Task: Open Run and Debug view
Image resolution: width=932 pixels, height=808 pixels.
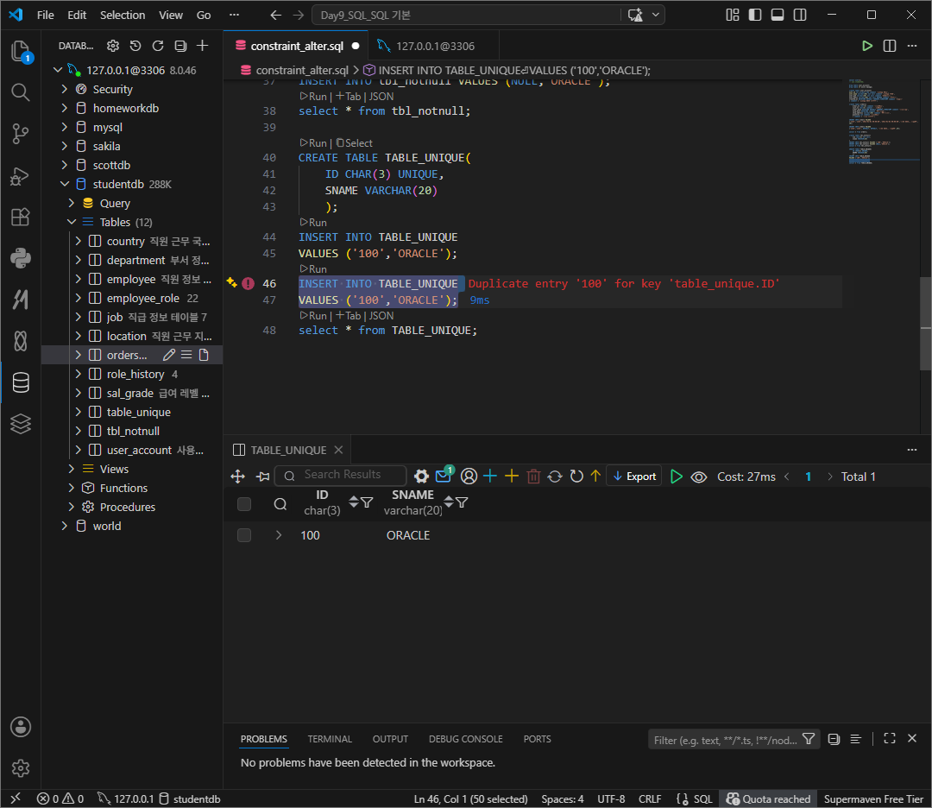Action: click(x=21, y=175)
